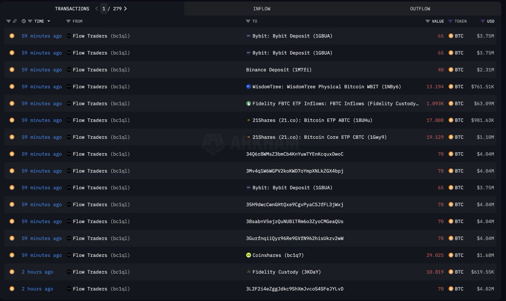Open the FROM column filter icon
Viewport: 506px width, 301px height.
click(69, 21)
